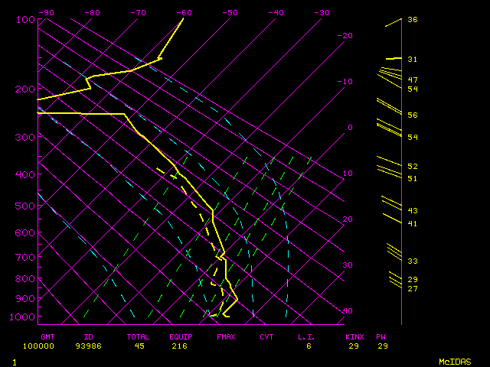Click the McIDAS label in bottom corner

pyautogui.click(x=455, y=361)
